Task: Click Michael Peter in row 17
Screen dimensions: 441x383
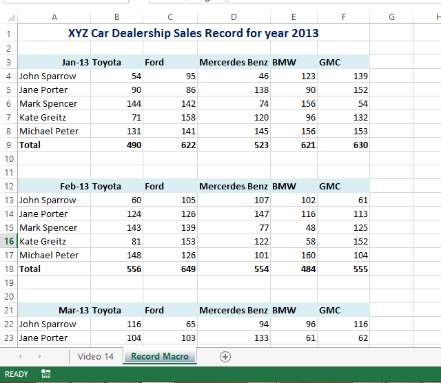Action: (54, 255)
